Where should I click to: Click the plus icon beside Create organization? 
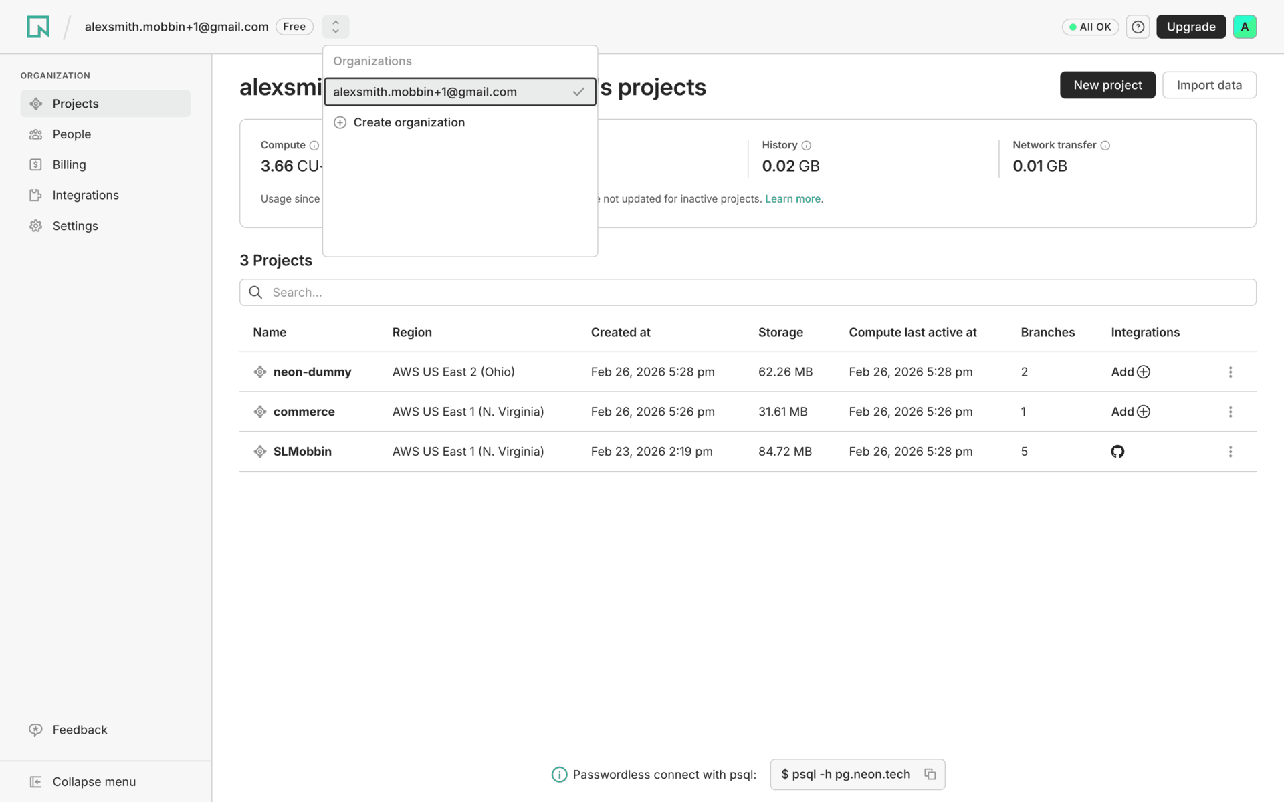(x=340, y=122)
